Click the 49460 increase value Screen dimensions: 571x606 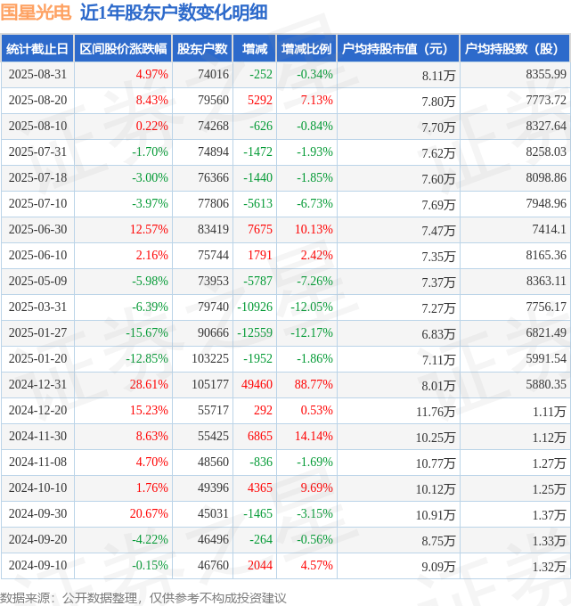pos(257,385)
